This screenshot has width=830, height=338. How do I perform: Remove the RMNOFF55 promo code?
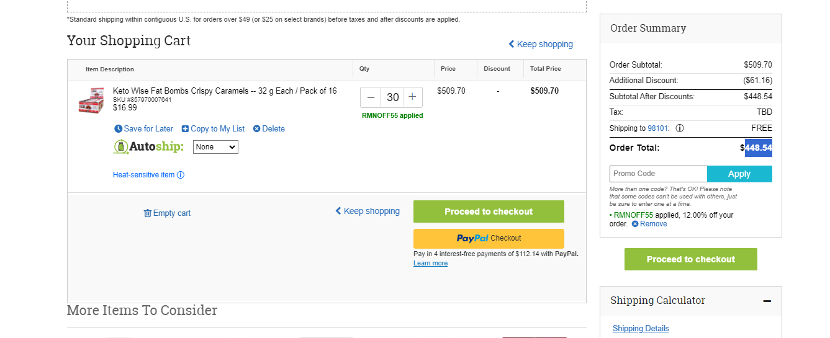[649, 224]
